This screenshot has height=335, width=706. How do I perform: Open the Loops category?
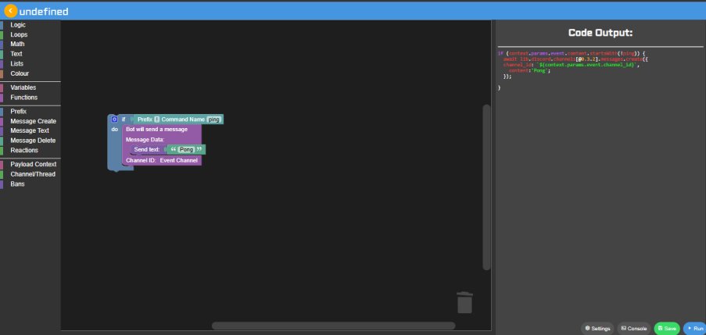[x=19, y=34]
